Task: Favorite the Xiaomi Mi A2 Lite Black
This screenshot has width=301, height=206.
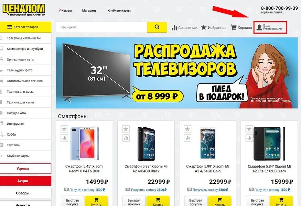Action: [249, 129]
